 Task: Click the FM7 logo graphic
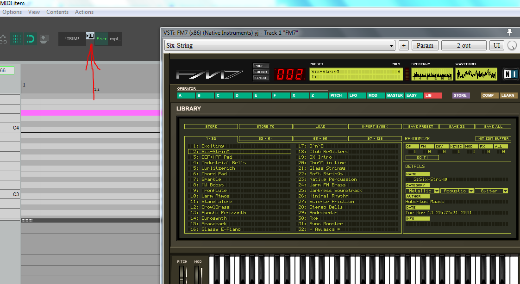(209, 74)
